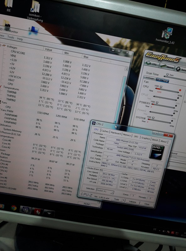
Task: Click the SYSTEM fan alarm indicator
Action: coord(172,121)
